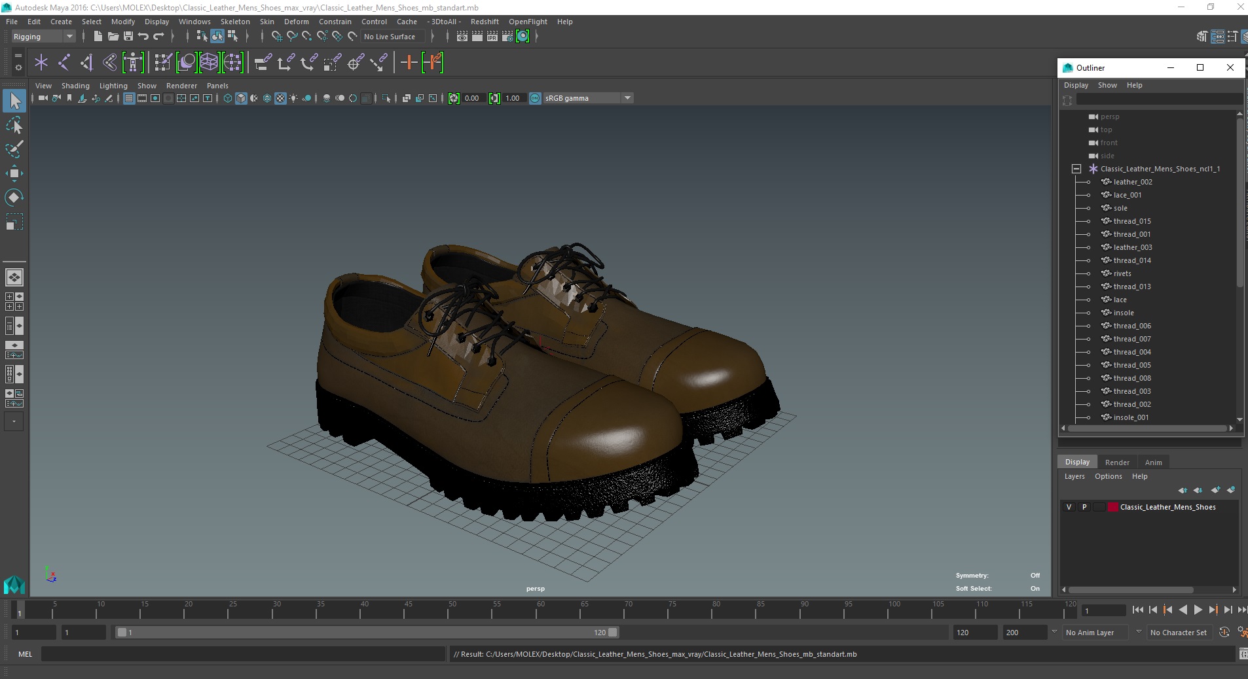This screenshot has height=679, width=1248.
Task: Click the Create New Layer icon in Layer editor
Action: [1215, 490]
